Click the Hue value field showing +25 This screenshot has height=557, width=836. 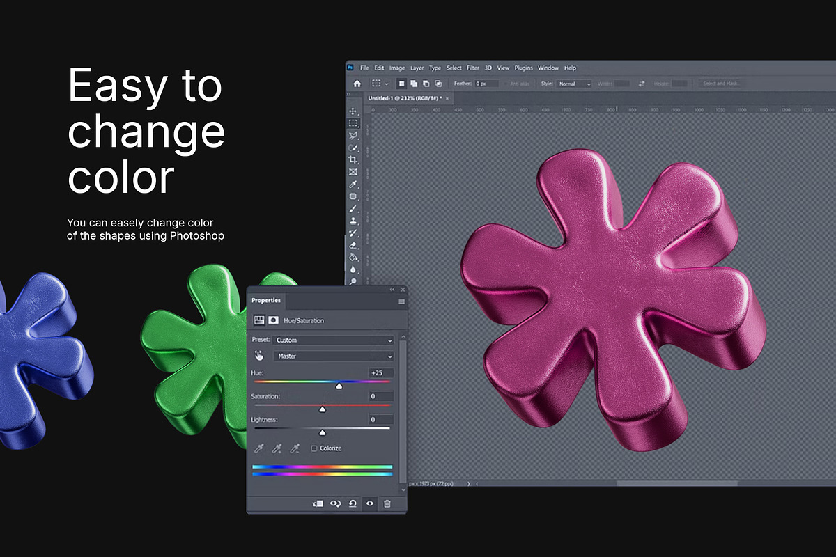coord(381,373)
